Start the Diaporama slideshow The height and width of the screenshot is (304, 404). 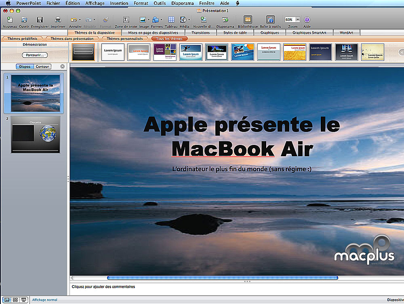coord(225,20)
